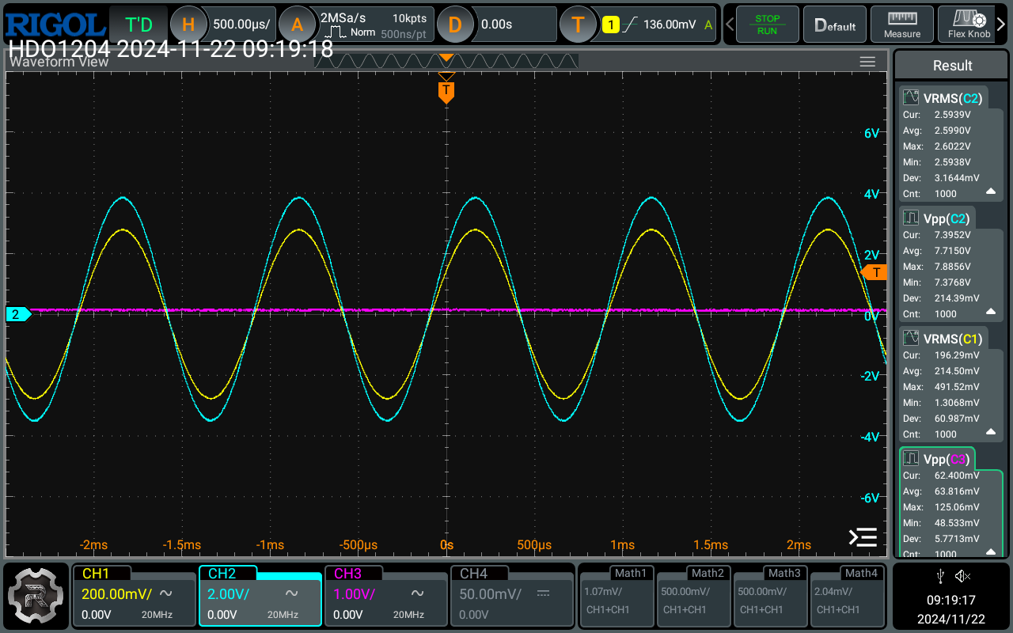This screenshot has height=633, width=1013.
Task: Open horizontal timebase H setting
Action: (188, 25)
